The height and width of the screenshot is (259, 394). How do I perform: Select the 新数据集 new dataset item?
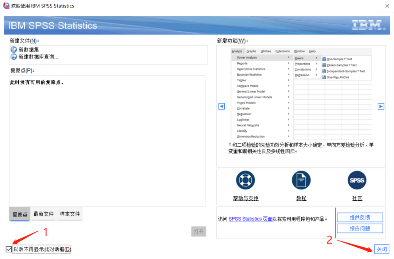[x=25, y=50]
